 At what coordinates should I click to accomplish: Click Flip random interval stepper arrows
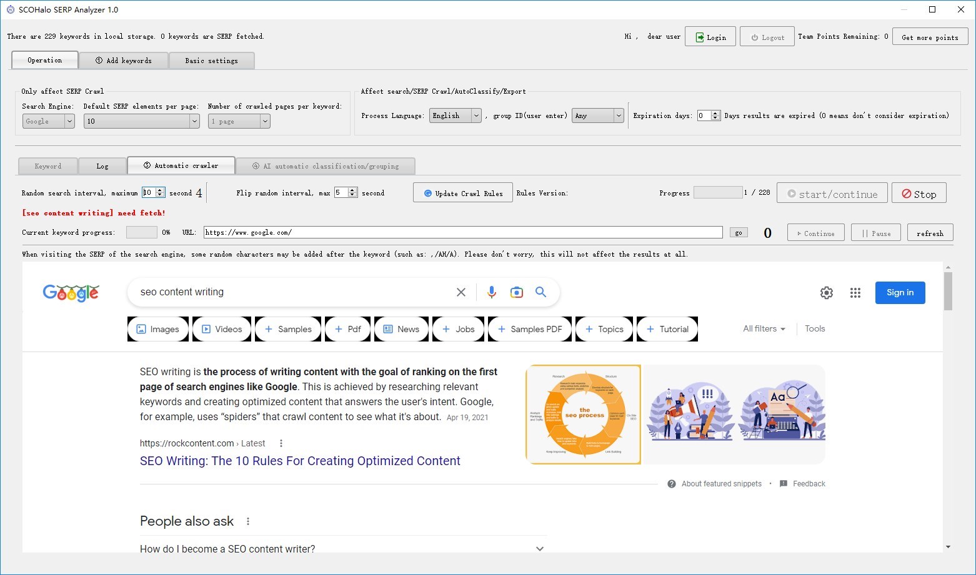click(352, 193)
